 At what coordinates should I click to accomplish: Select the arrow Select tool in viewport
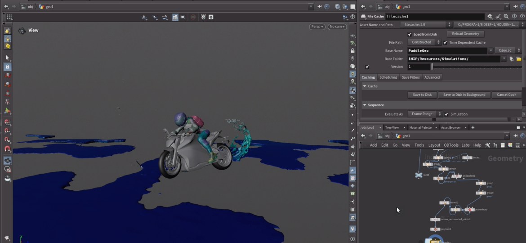[7, 58]
